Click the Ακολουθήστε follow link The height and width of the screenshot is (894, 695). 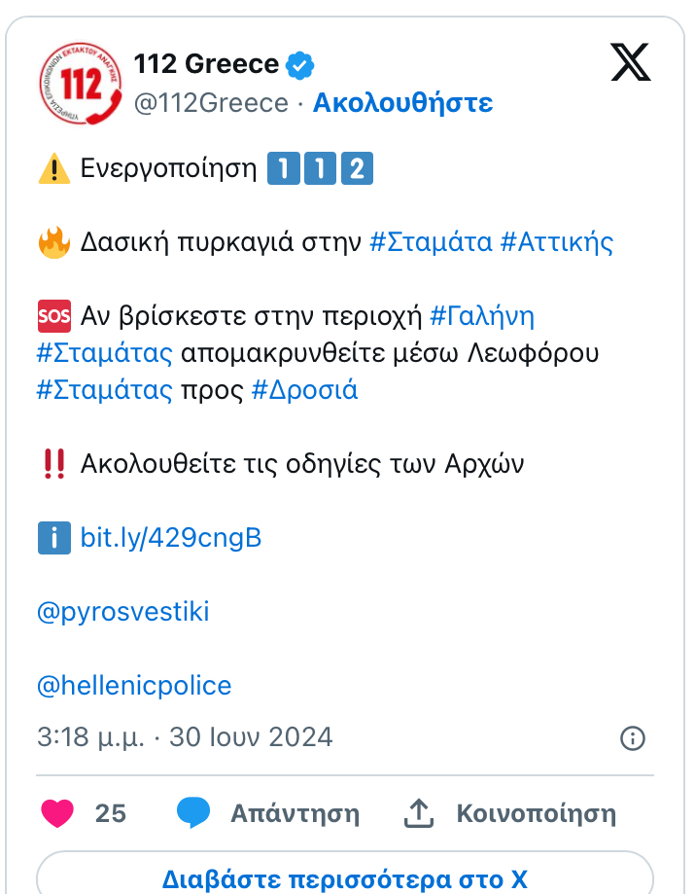(402, 103)
